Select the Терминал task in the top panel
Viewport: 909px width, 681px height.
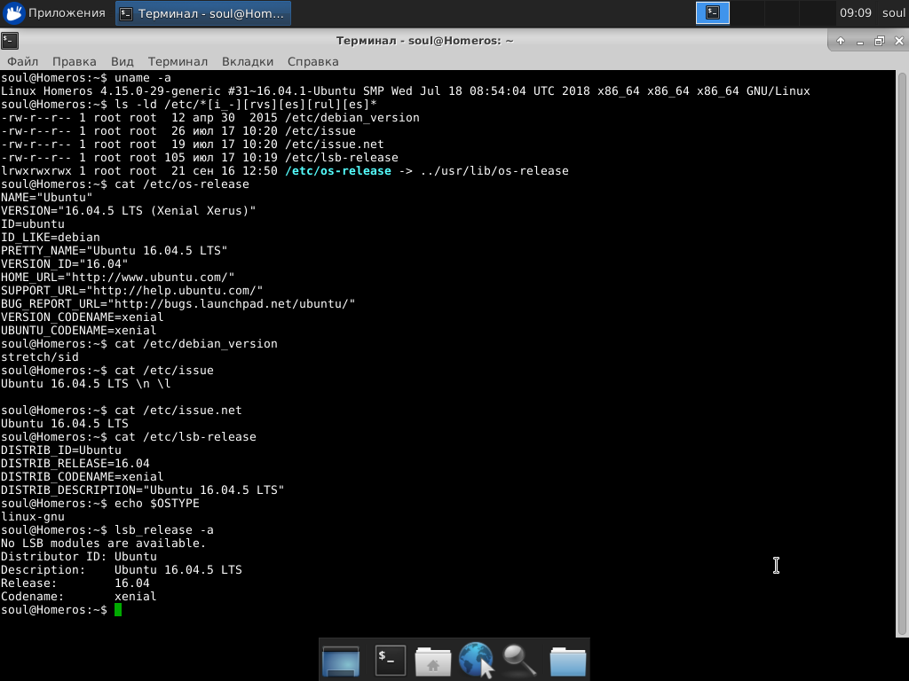coord(203,13)
